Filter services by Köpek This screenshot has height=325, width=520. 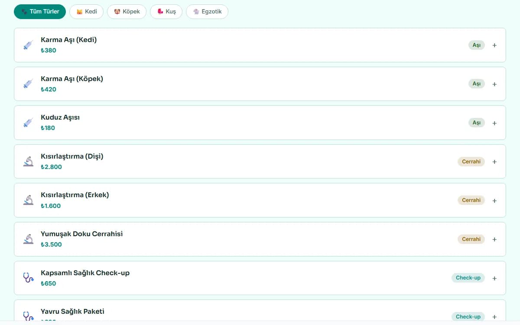127,12
